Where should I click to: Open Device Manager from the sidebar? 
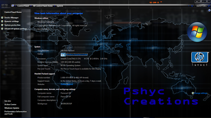tap(11, 18)
